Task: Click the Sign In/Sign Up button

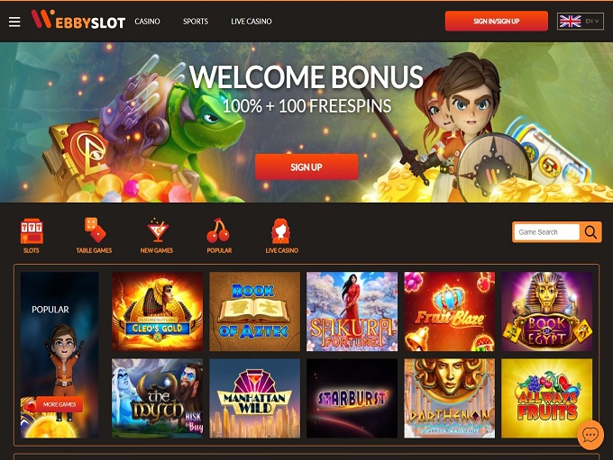Action: 496,21
